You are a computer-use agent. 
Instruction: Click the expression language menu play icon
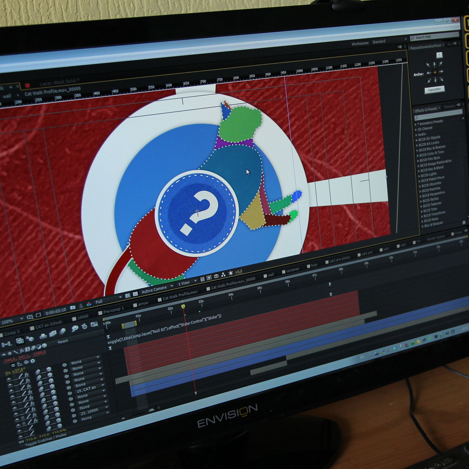tap(33, 361)
